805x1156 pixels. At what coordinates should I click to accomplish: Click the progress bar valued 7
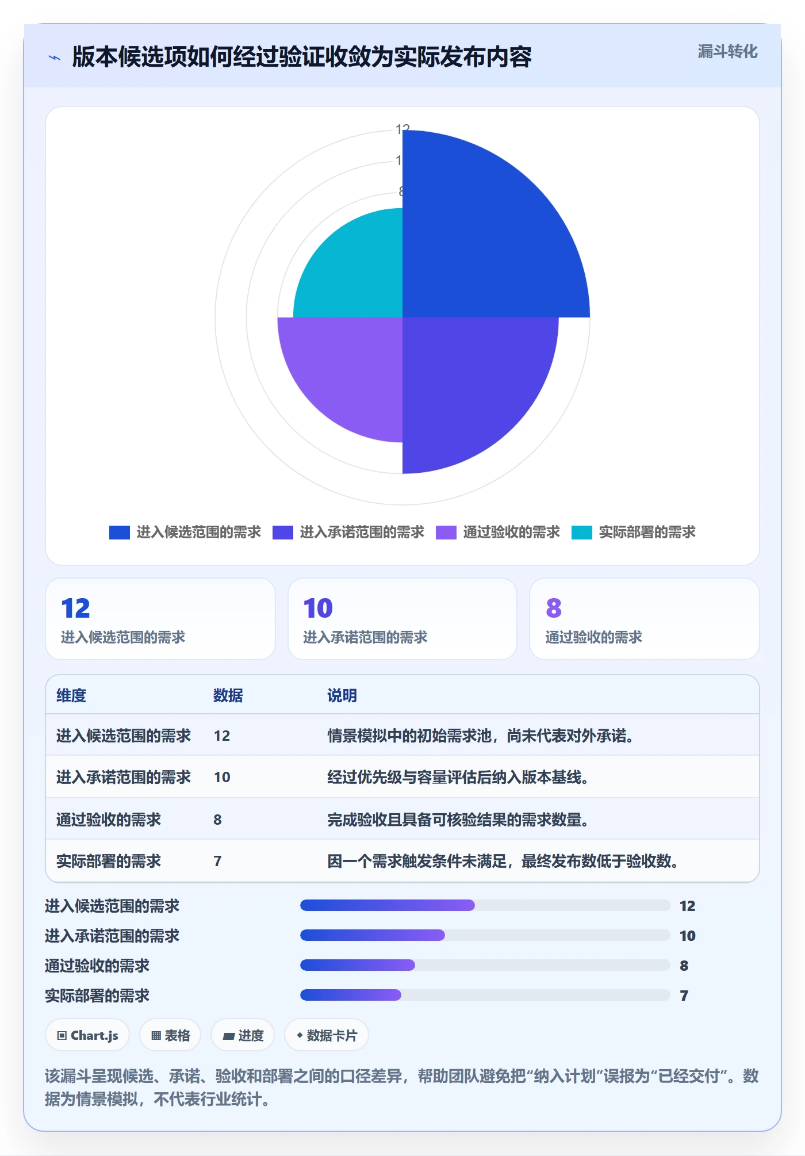485,995
